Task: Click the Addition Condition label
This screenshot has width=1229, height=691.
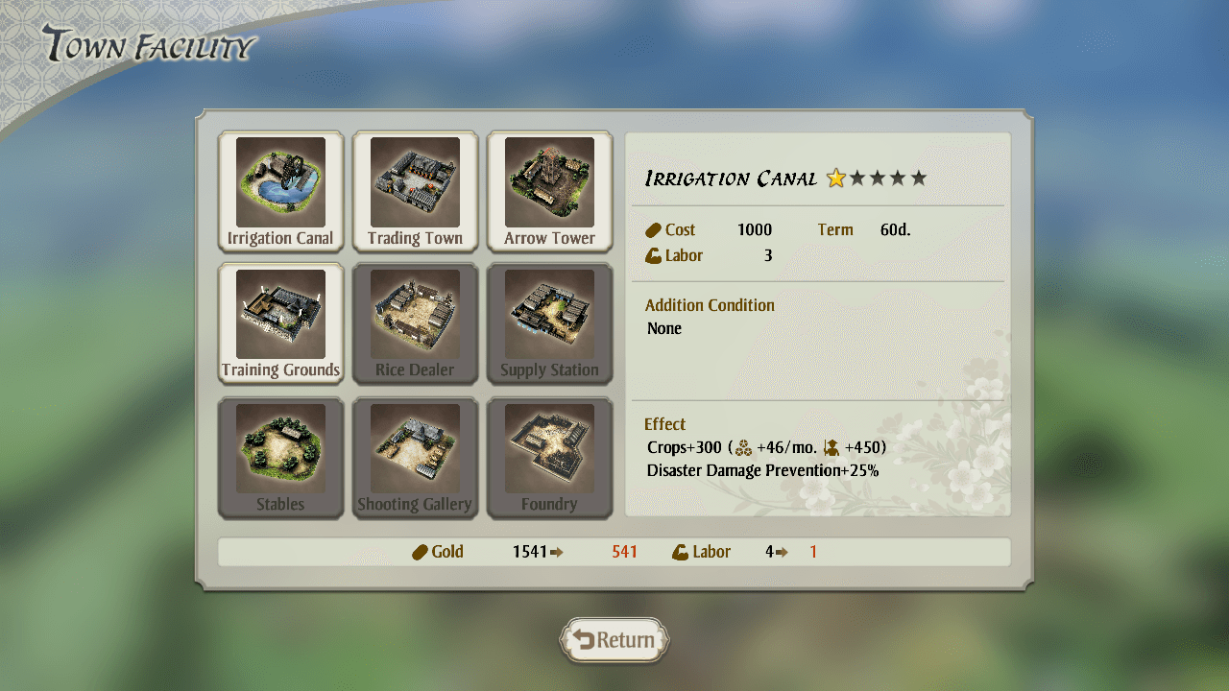Action: click(710, 305)
